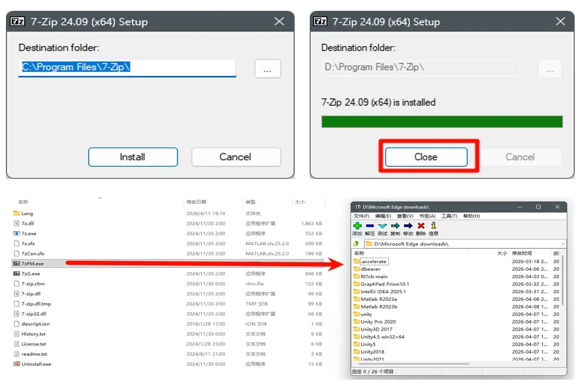Screen dimensions: 586x391
Task: Select the 7zFM.exe file icon
Action: [16, 264]
